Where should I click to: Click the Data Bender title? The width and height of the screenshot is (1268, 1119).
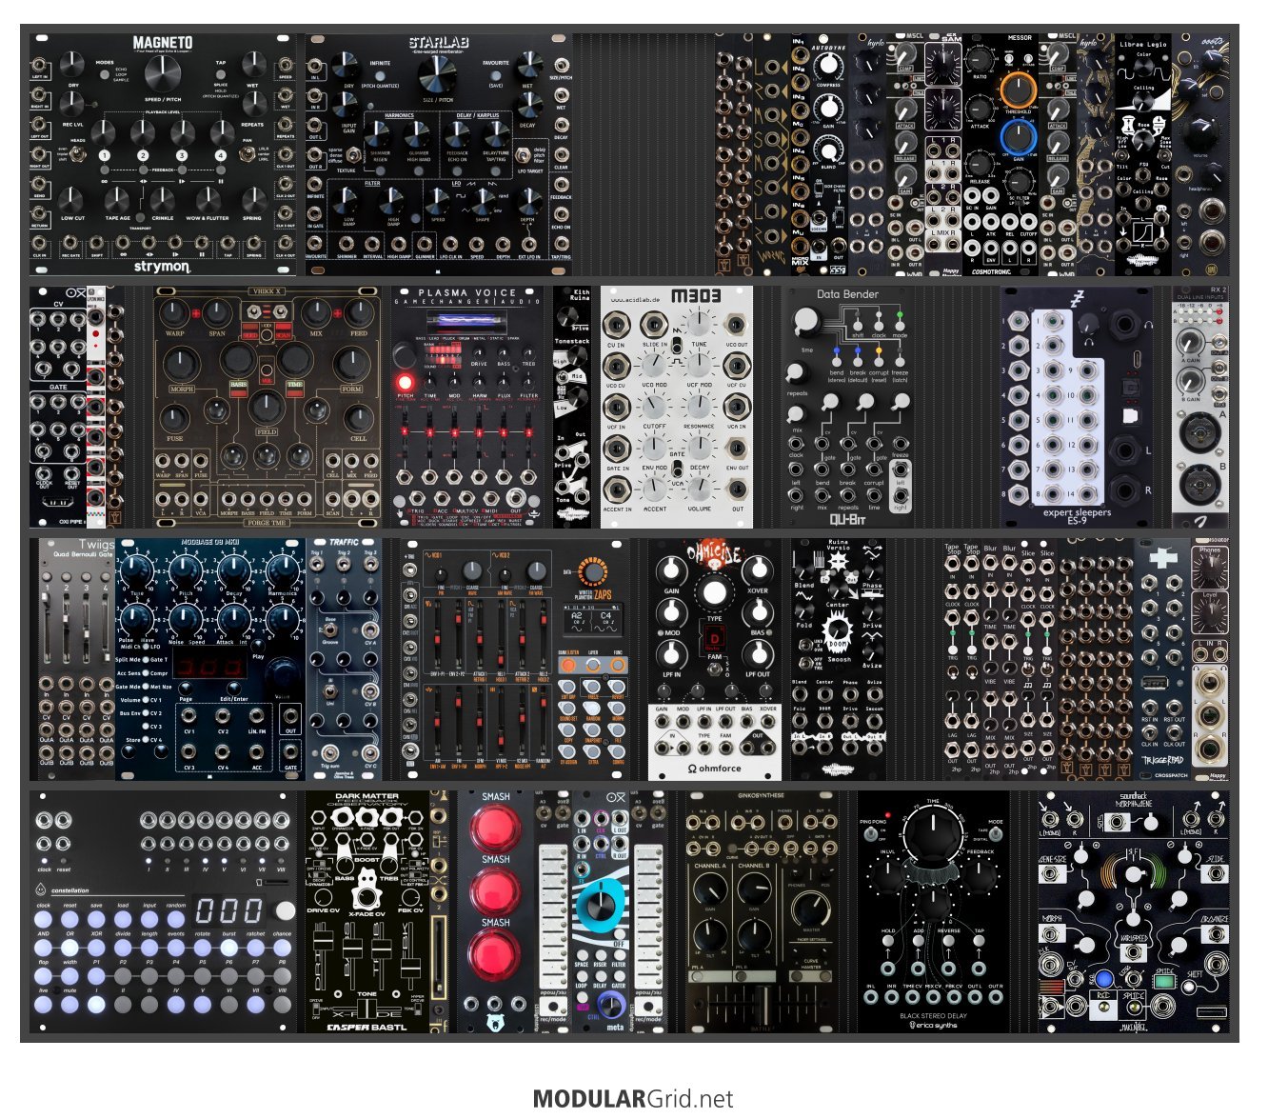click(x=847, y=294)
